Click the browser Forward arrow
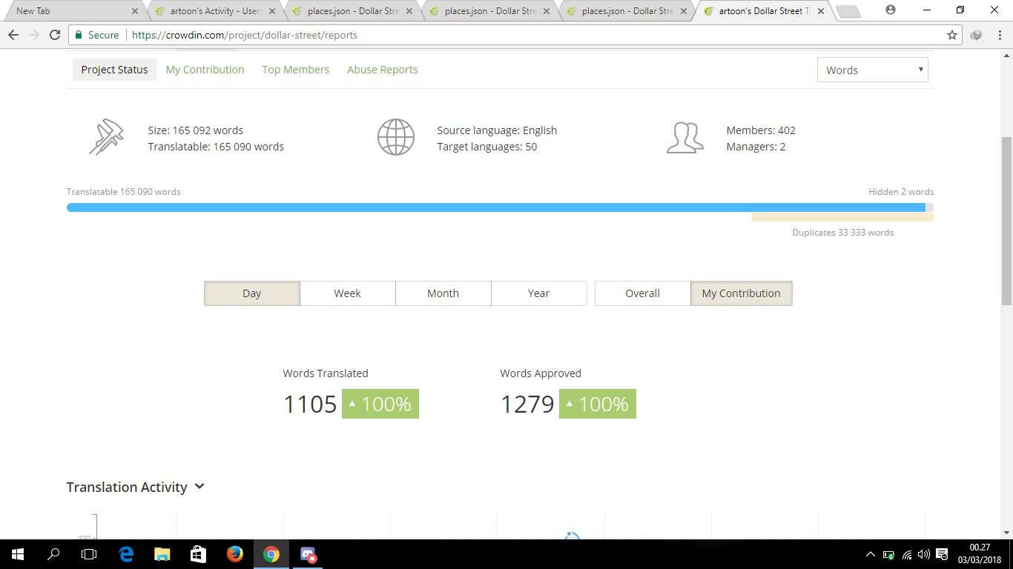This screenshot has width=1013, height=569. (33, 35)
